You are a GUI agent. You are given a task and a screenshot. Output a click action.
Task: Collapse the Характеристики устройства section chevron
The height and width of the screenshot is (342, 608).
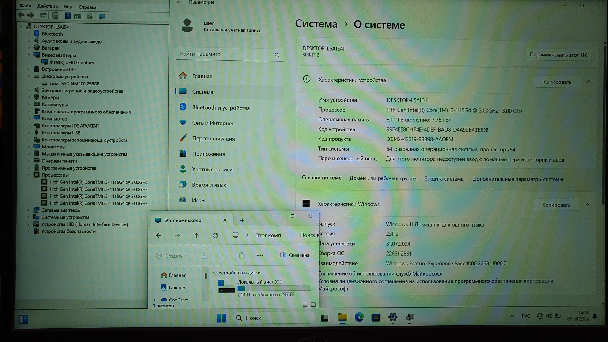pyautogui.click(x=588, y=82)
